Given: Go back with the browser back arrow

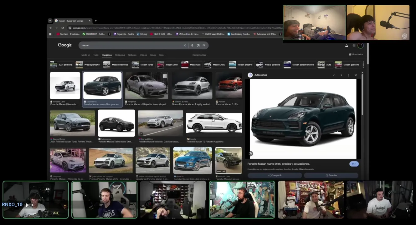Looking at the screenshot, I should click(x=51, y=28).
